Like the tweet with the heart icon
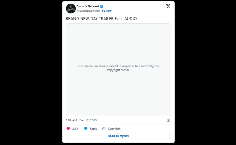236x145 pixels. click(68, 129)
